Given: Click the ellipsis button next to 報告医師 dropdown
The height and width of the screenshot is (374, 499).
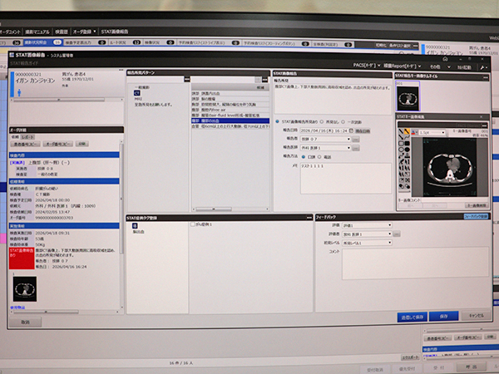Looking at the screenshot, I should 356,147.
